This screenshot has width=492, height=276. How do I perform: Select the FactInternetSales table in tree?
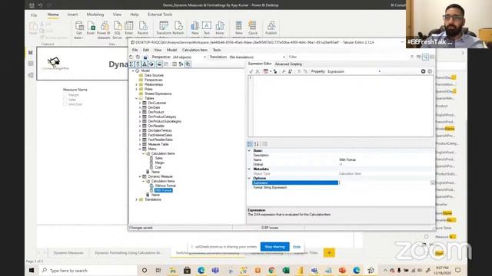pos(161,135)
